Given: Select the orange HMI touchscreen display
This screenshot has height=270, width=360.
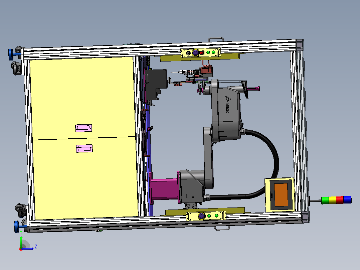Looking at the screenshot, I should pyautogui.click(x=281, y=195).
